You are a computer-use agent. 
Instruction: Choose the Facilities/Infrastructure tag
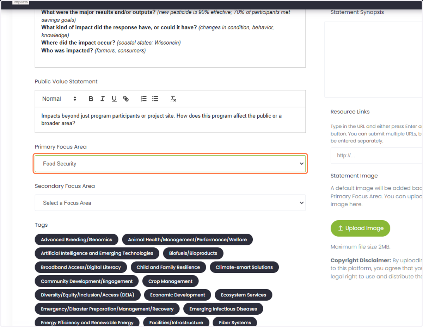[176, 322]
